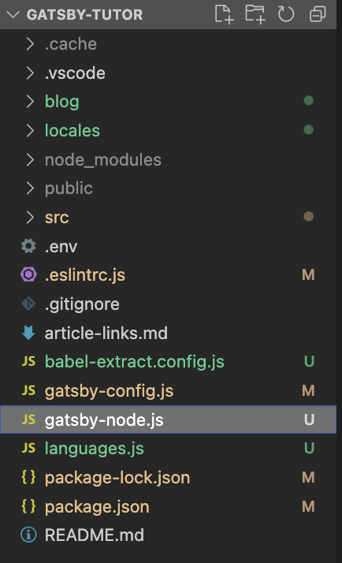Click the braces icon of package.json
The height and width of the screenshot is (563, 342).
(x=28, y=506)
